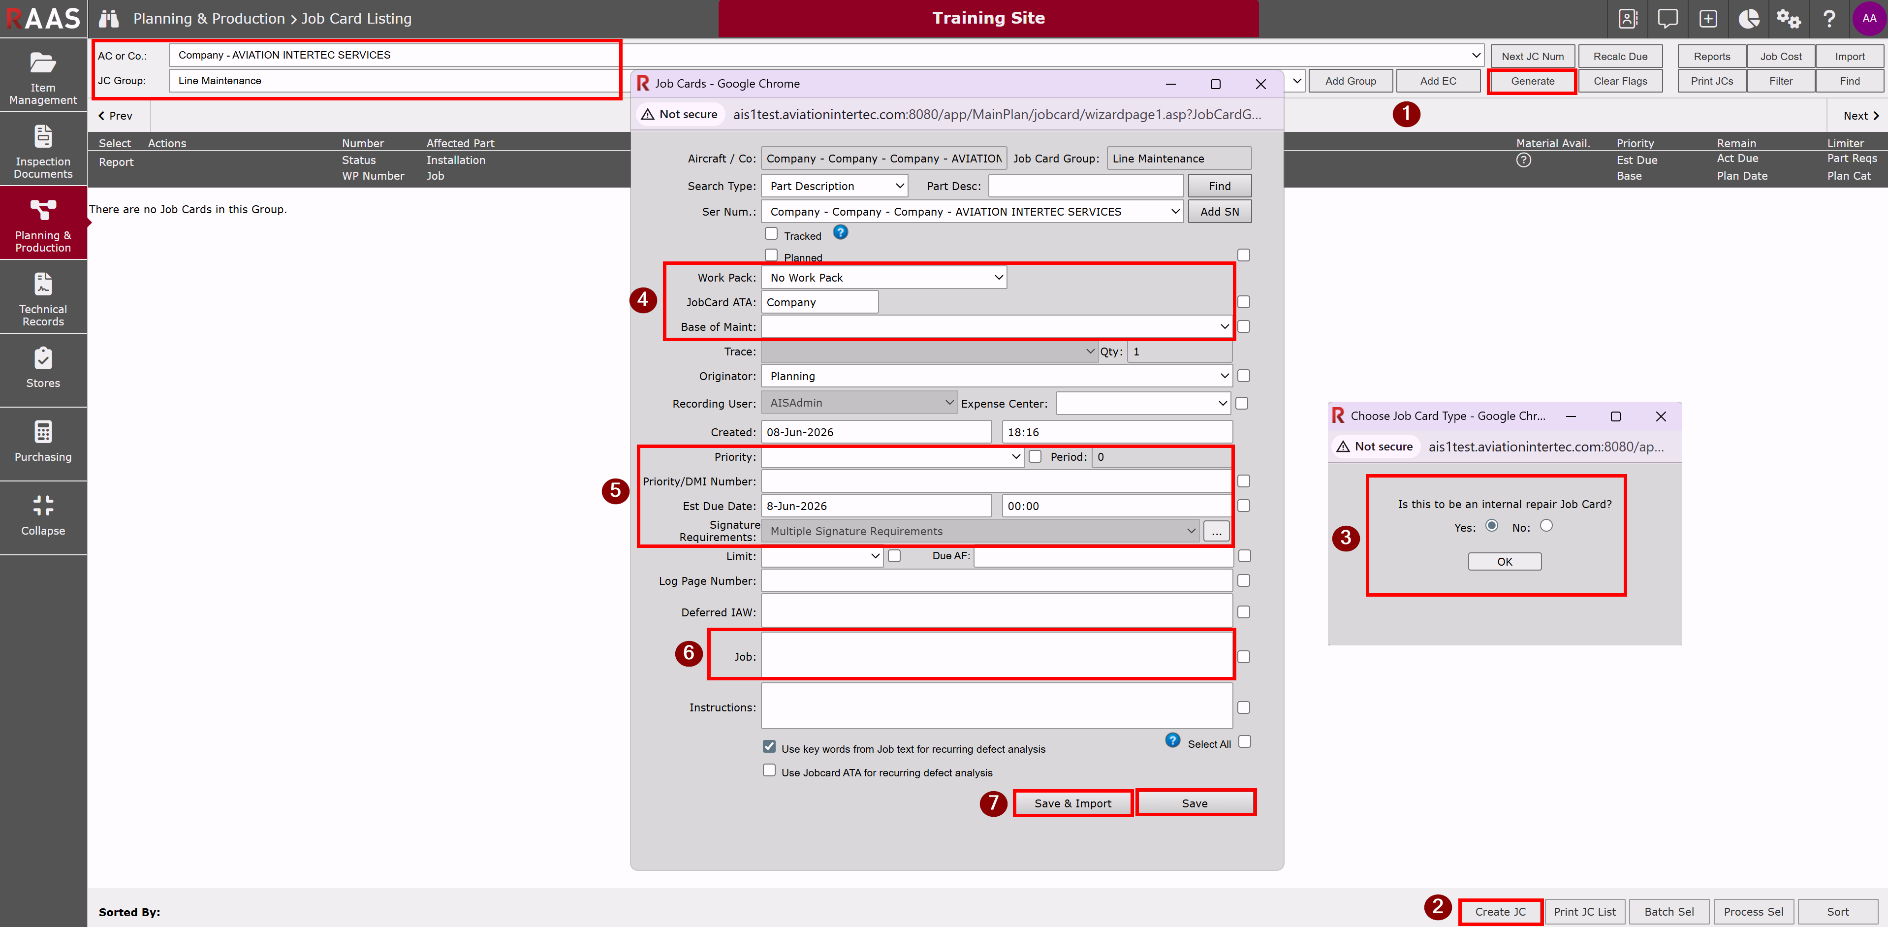Open the AA user avatar menu
This screenshot has height=927, width=1888.
click(1869, 18)
